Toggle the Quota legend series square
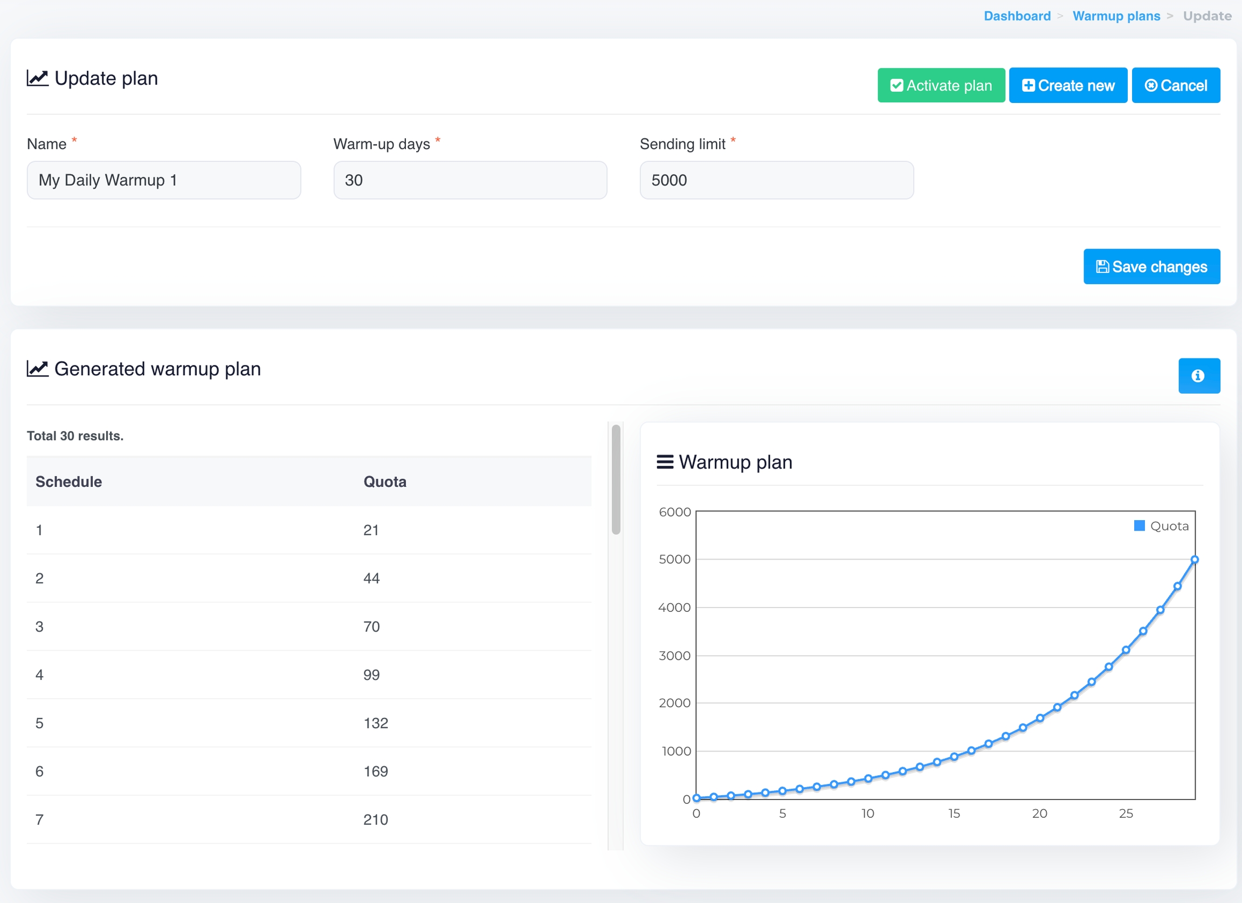Image resolution: width=1242 pixels, height=903 pixels. pos(1140,526)
